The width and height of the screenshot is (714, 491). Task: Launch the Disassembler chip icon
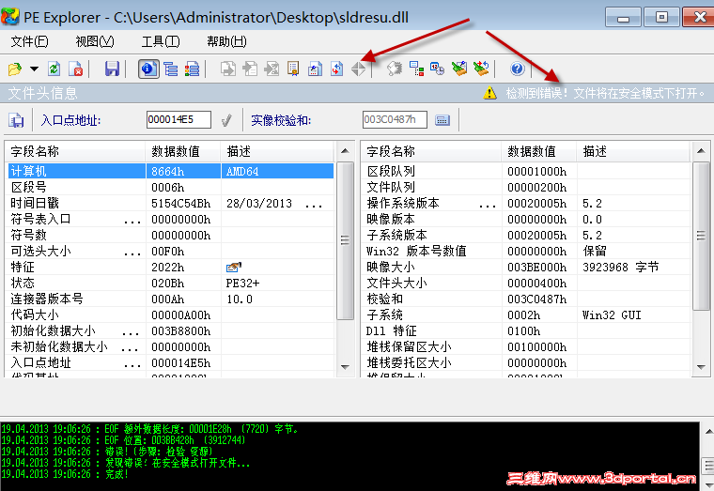point(395,69)
